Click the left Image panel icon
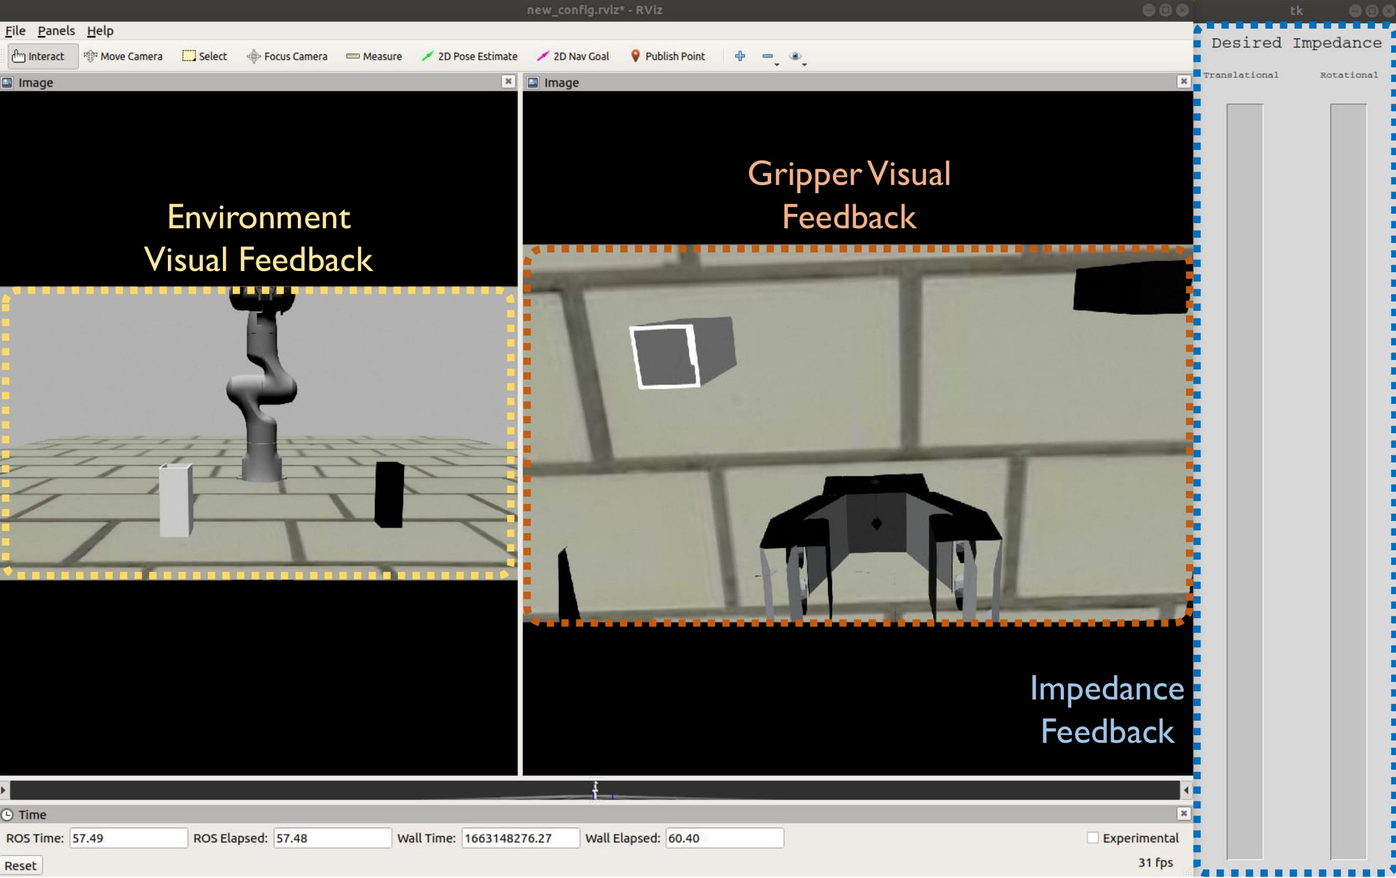Image resolution: width=1396 pixels, height=878 pixels. (x=7, y=83)
